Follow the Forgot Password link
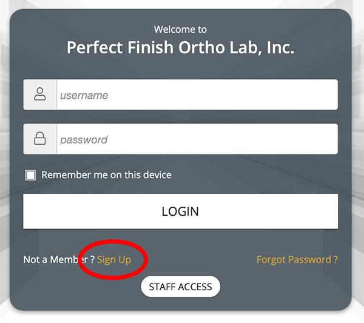Viewport: 364px width, 323px height. (x=297, y=259)
